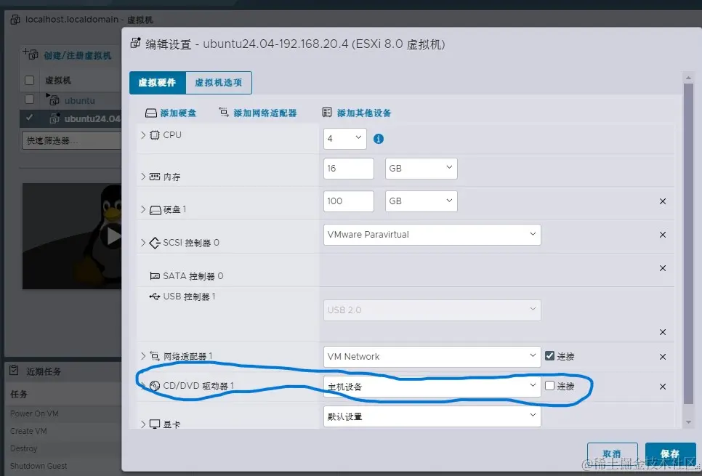Click the Save button
This screenshot has height=476, width=702.
coord(670,453)
